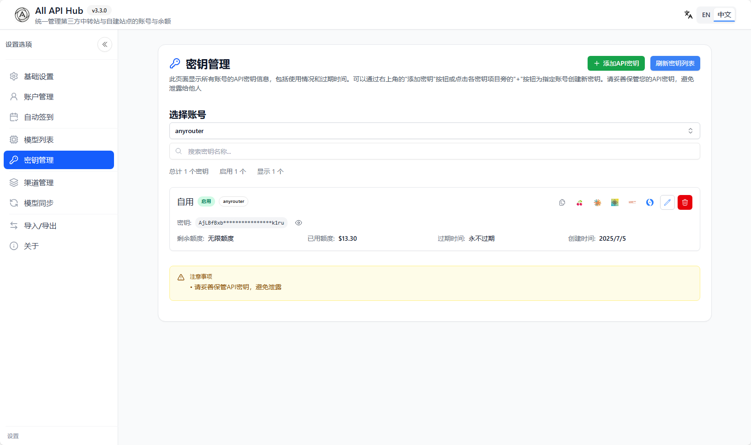Click the orange starburst export icon
Viewport: 751px width, 445px height.
597,202
